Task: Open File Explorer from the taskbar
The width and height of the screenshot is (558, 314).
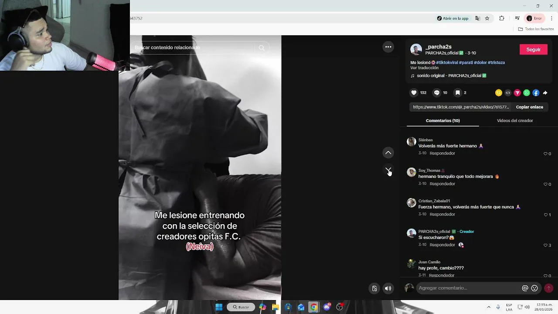Action: (x=275, y=307)
